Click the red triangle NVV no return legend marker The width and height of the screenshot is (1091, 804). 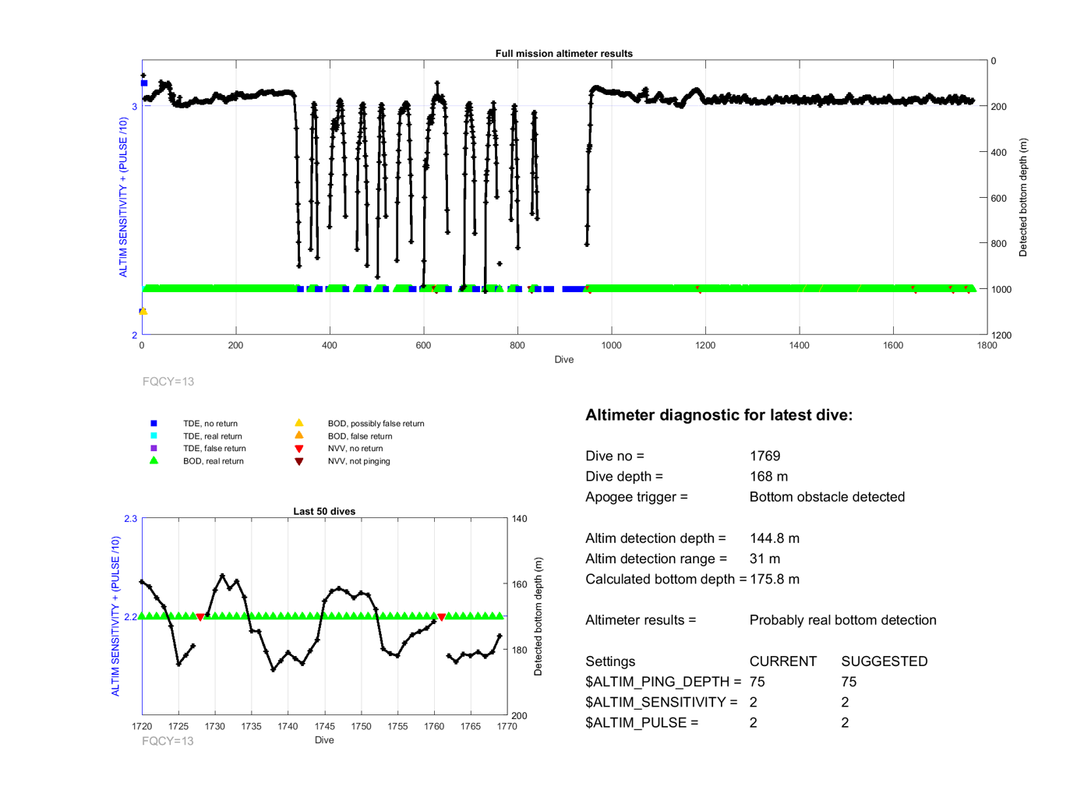tap(298, 449)
